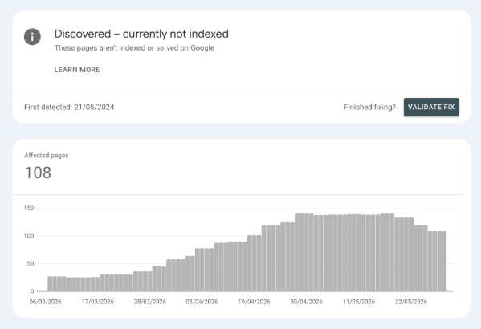Open the LEARN MORE link

(x=77, y=70)
